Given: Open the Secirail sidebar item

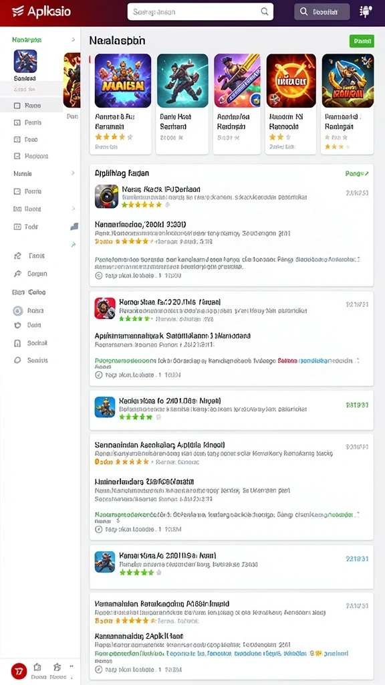Looking at the screenshot, I should [x=31, y=343].
